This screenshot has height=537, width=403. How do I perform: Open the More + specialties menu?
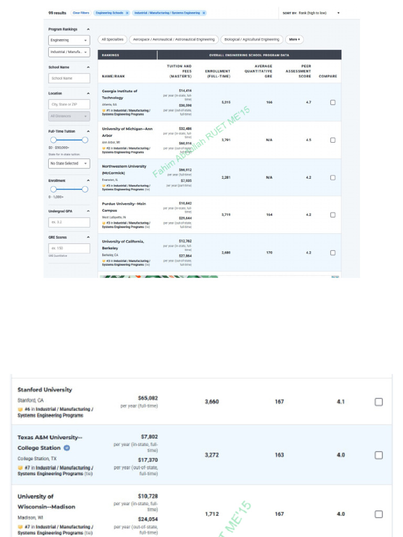(x=294, y=39)
